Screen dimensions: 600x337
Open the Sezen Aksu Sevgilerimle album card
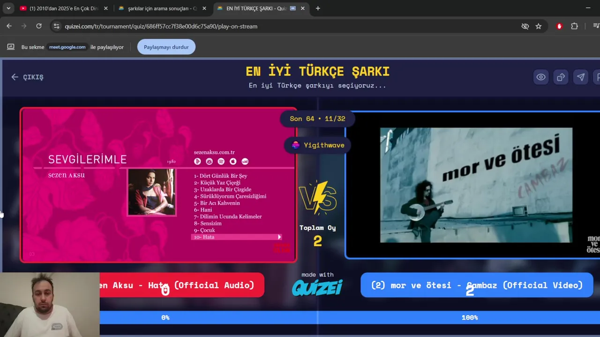click(158, 185)
